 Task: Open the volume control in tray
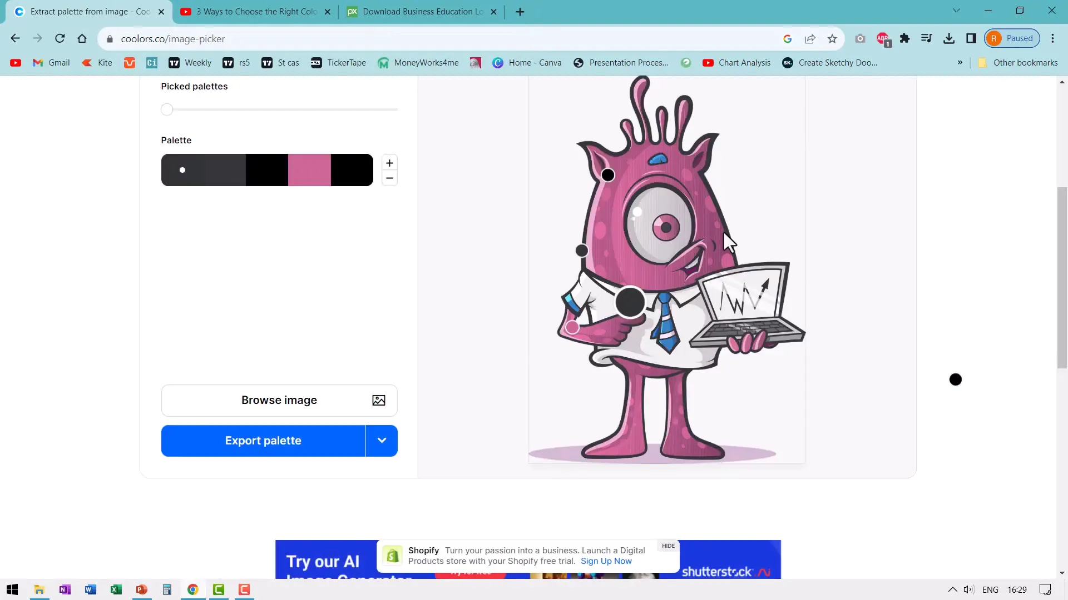[969, 589]
